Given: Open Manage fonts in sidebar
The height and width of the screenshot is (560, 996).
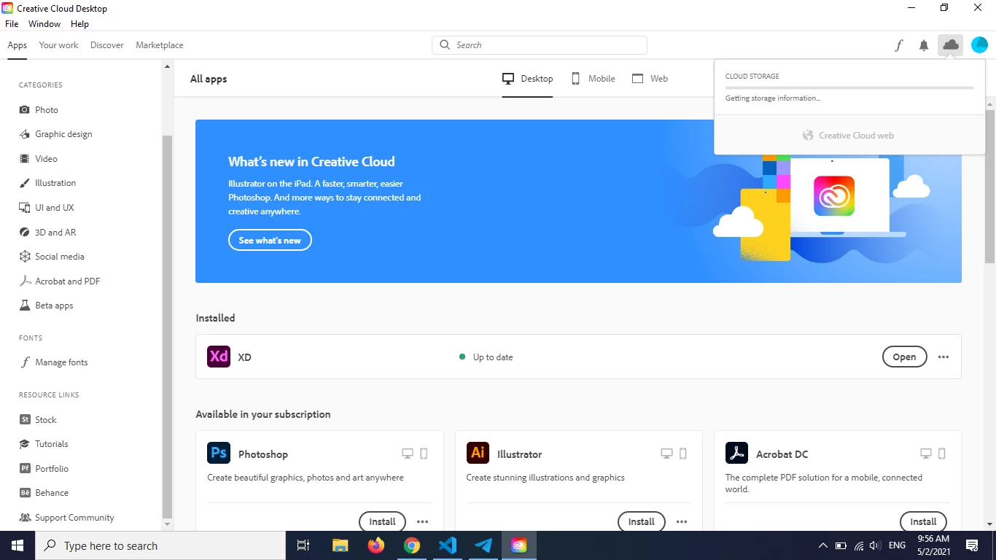Looking at the screenshot, I should click(x=53, y=362).
